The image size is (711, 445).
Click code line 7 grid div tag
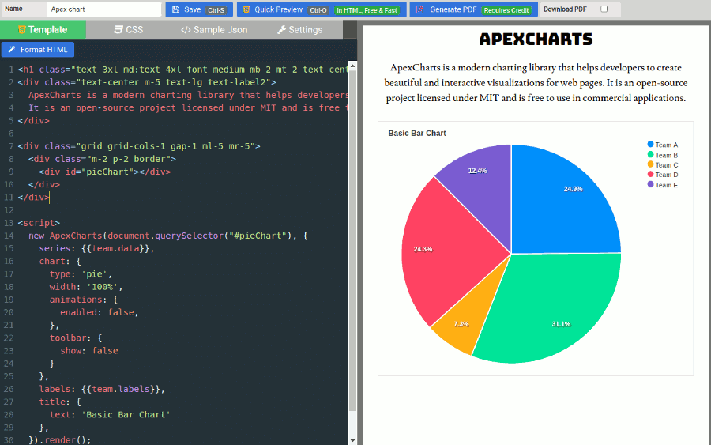pos(139,146)
